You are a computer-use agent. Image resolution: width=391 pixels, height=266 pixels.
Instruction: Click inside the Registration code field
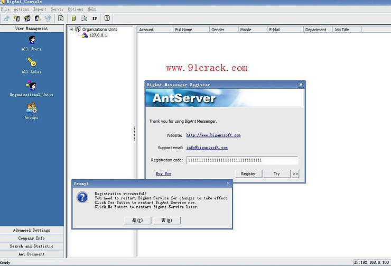242,160
